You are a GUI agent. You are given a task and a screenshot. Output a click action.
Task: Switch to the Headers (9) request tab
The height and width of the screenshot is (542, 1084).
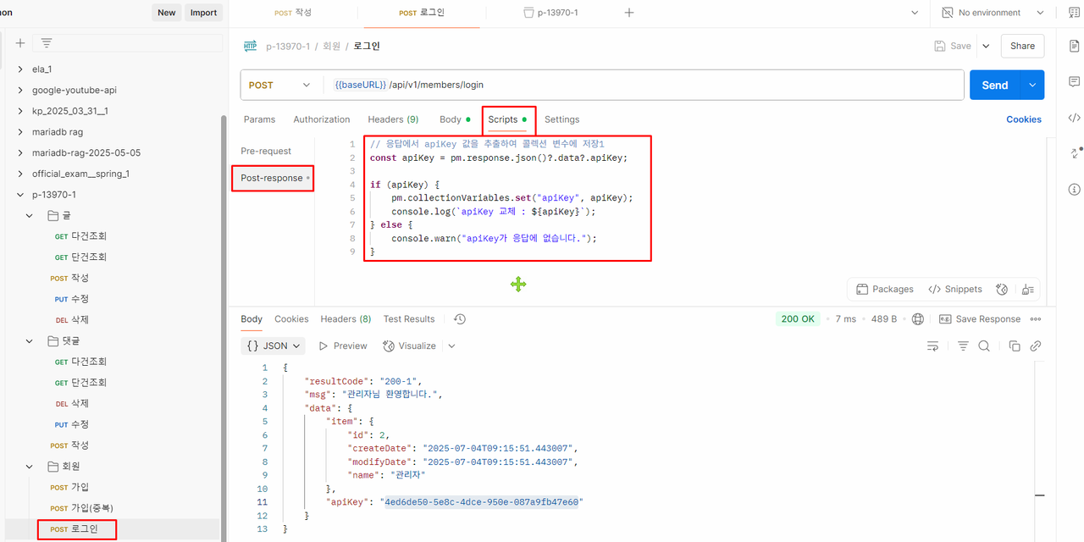pyautogui.click(x=393, y=119)
